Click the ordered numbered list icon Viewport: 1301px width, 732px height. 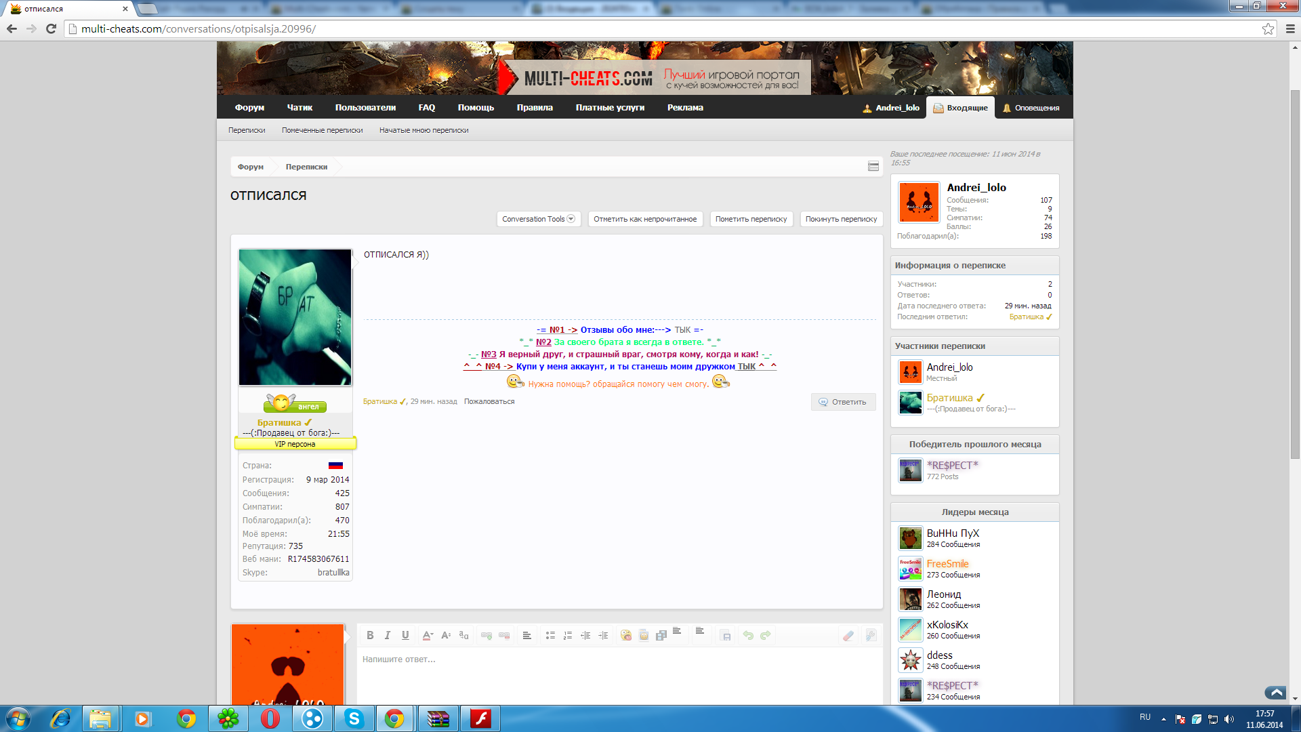[568, 635]
